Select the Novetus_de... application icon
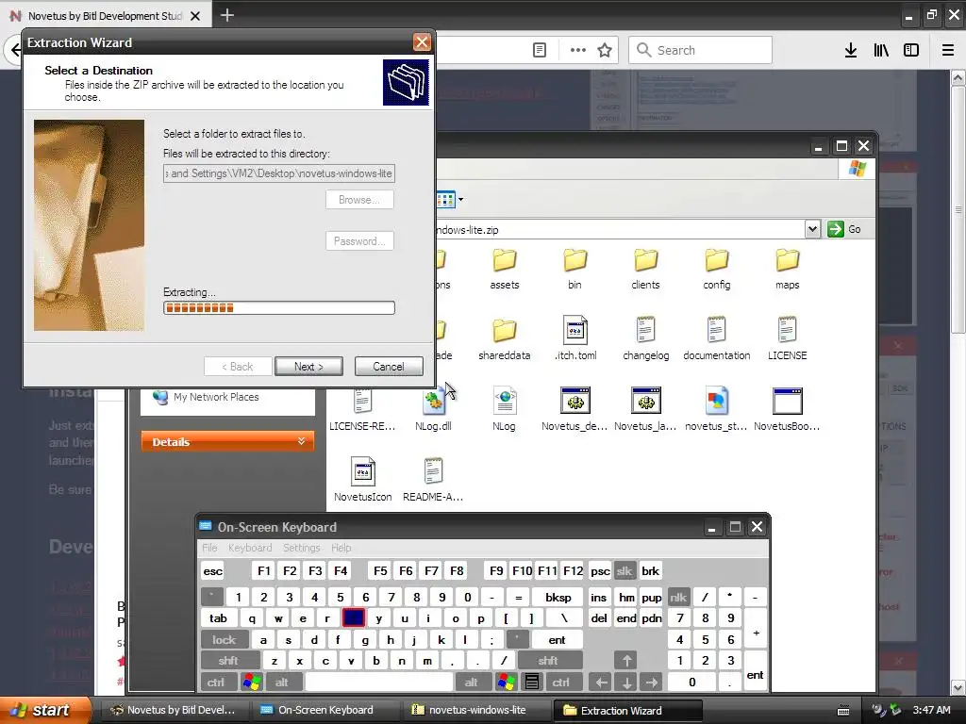 point(575,401)
